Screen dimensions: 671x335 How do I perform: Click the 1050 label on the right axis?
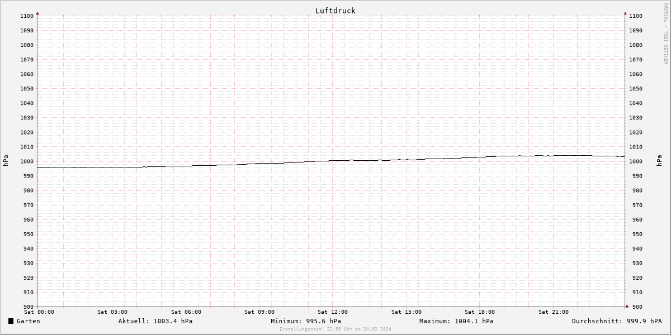636,89
